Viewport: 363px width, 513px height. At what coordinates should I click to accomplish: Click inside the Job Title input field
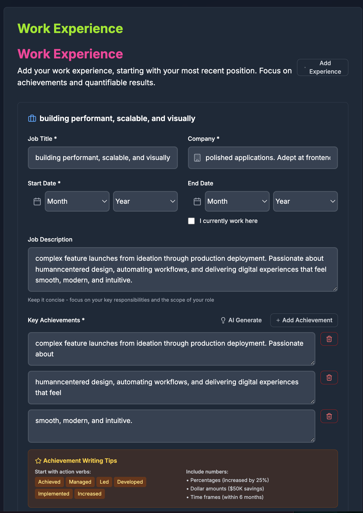[x=103, y=158]
